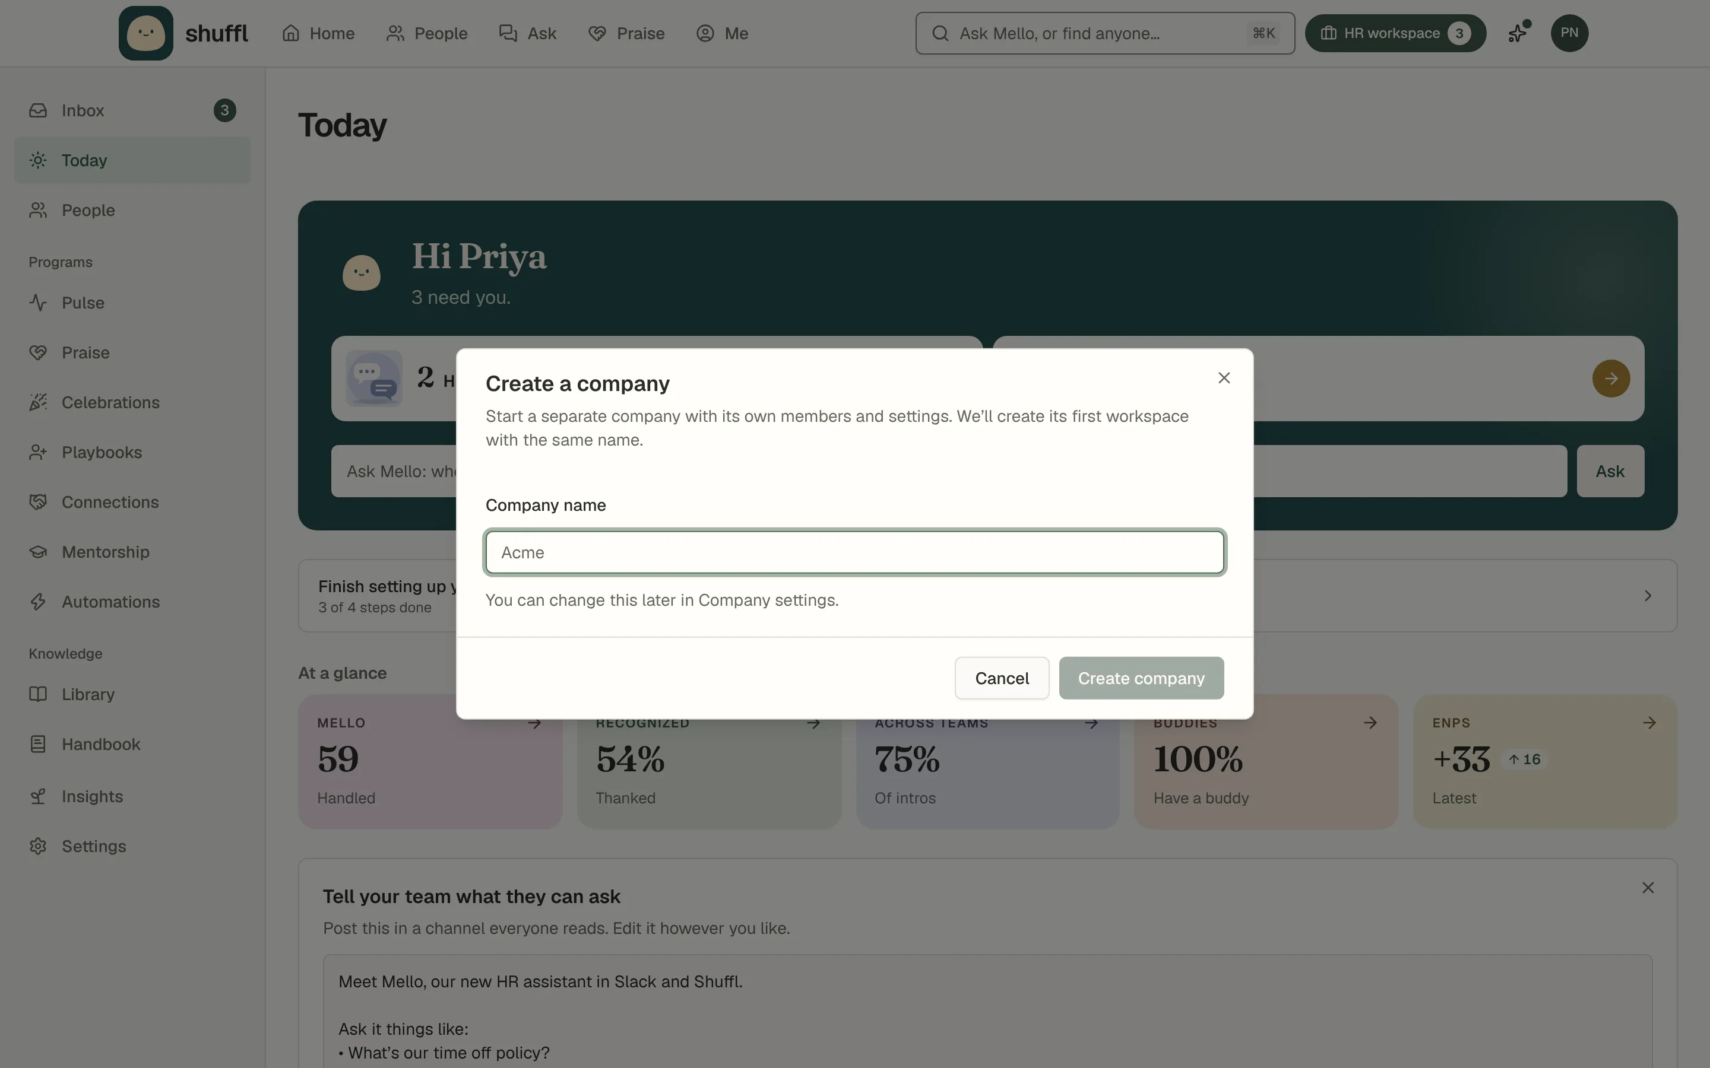Click the shuffl logo icon
Screen dimensions: 1710x1068
click(x=145, y=33)
